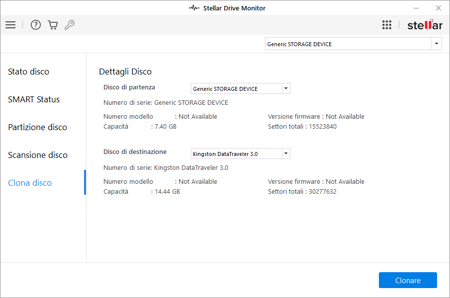Click the Stellar logo
The image size is (450, 298).
tap(425, 25)
